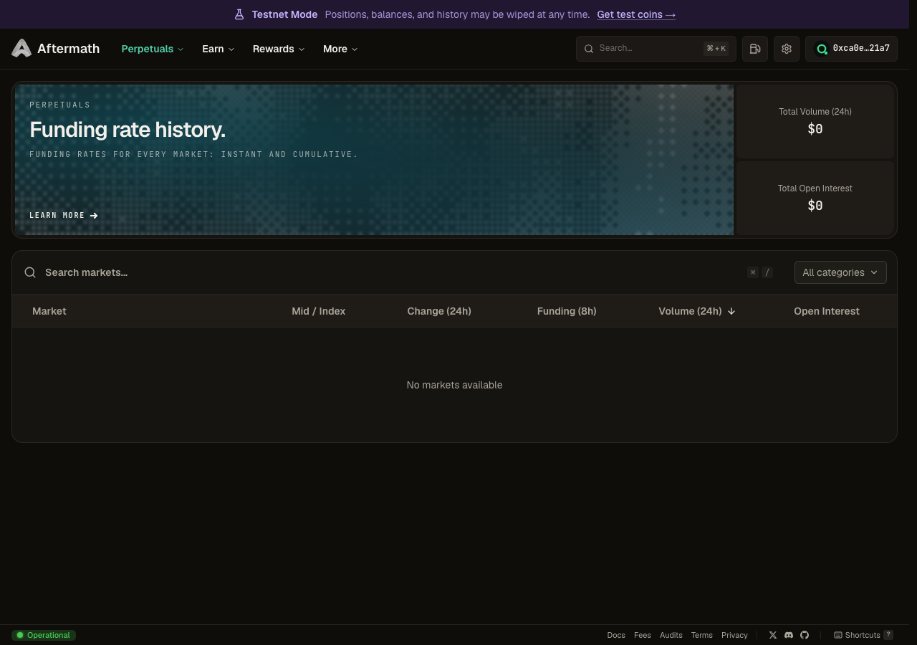The image size is (917, 645).
Task: Open the Fees footer link
Action: (x=643, y=635)
